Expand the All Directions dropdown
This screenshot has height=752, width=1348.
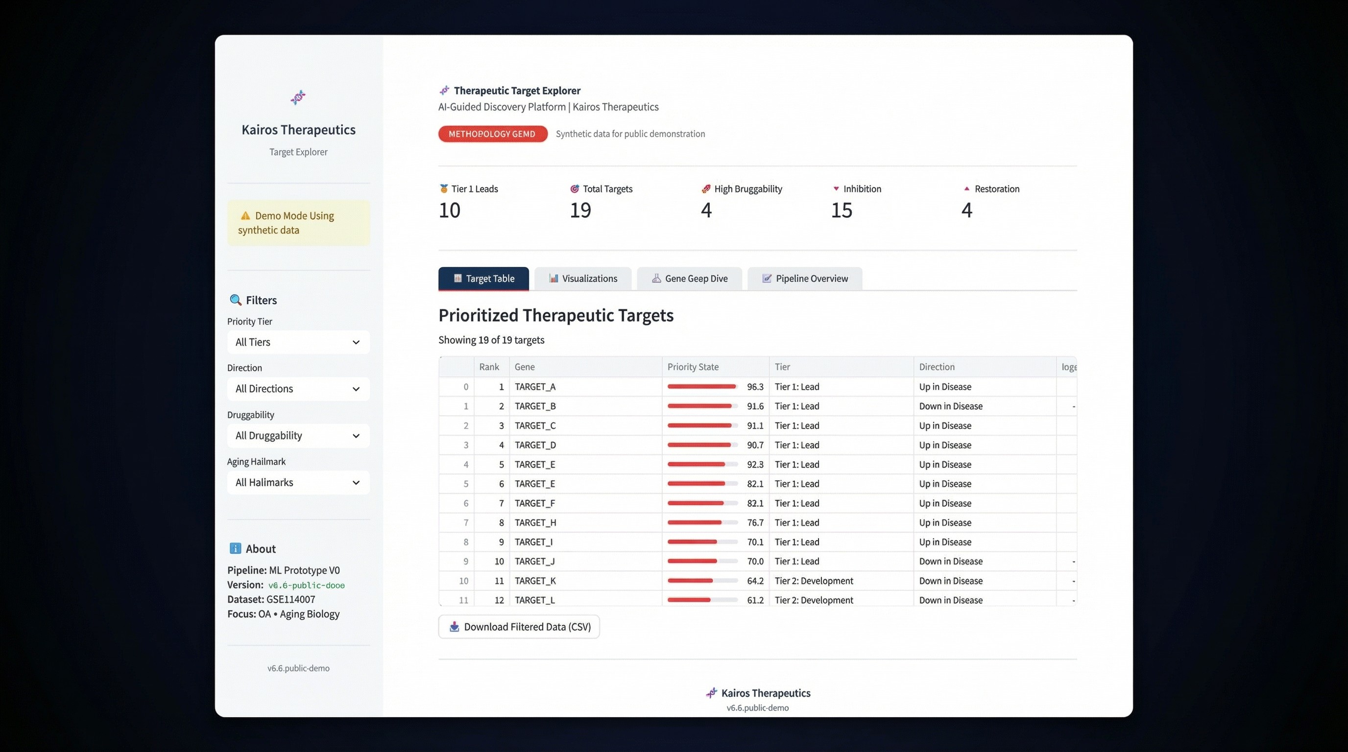click(x=298, y=389)
